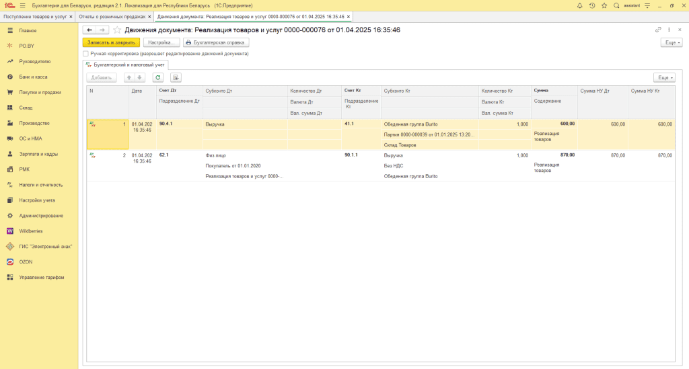Open favorites star in title bar
Image resolution: width=689 pixels, height=369 pixels.
click(x=604, y=5)
